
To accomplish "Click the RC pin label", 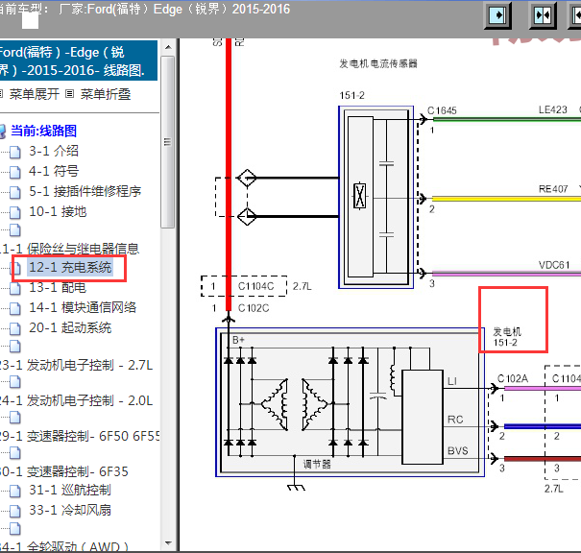I will tap(455, 420).
